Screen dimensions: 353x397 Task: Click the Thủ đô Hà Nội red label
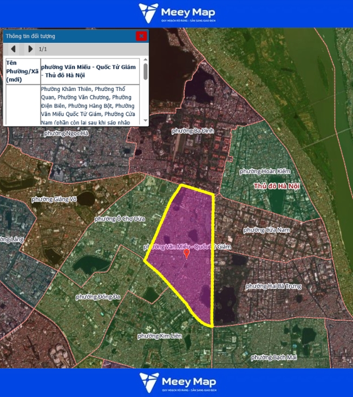point(276,186)
